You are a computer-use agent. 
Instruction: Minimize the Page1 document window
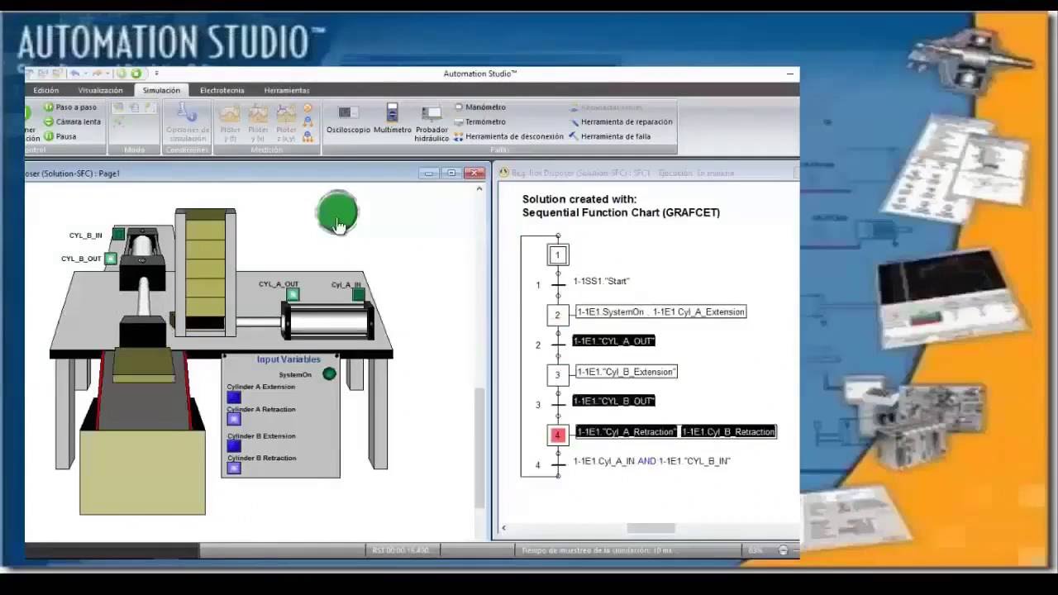coord(428,173)
